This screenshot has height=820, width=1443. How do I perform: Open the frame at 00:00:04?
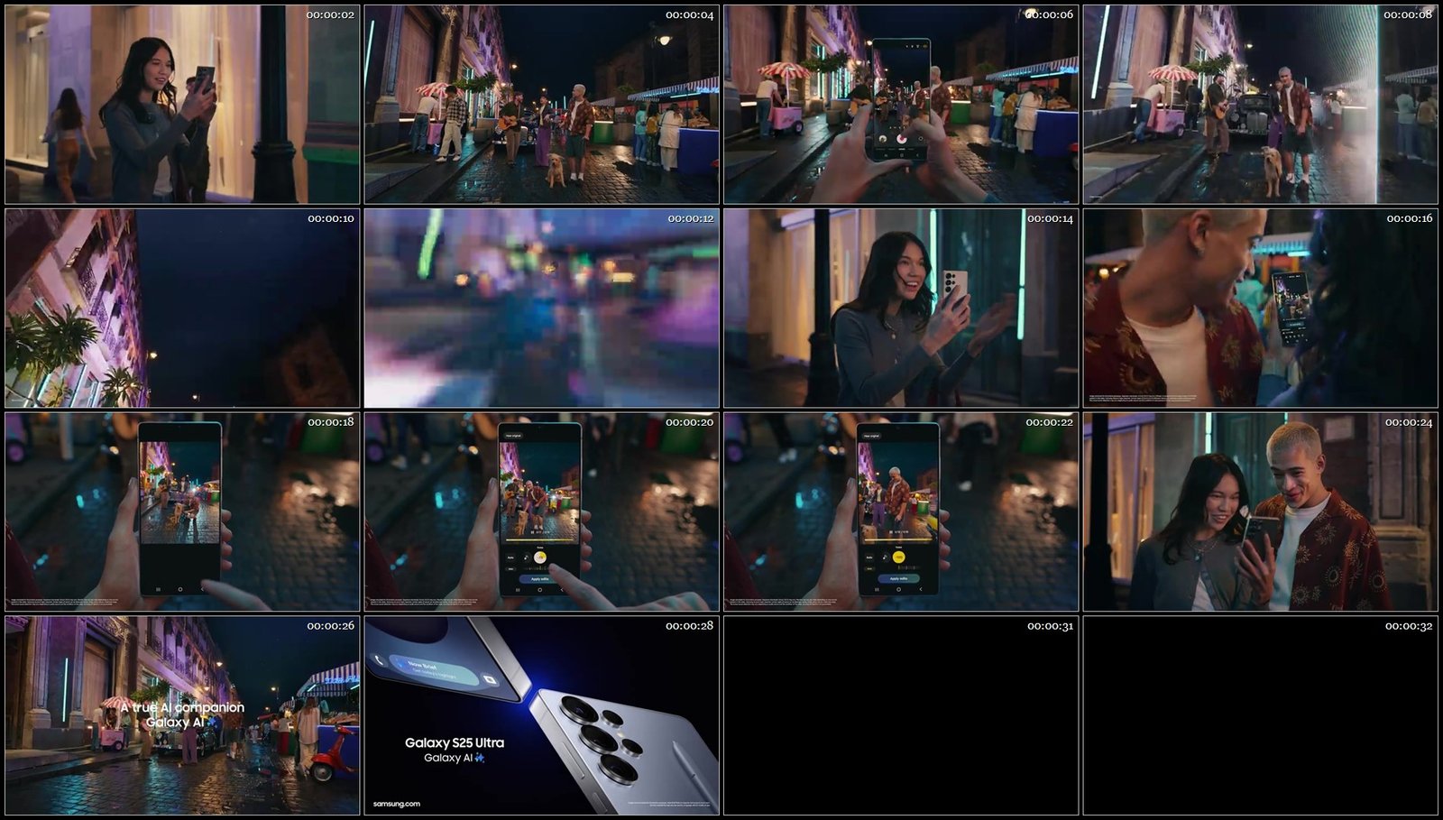[x=542, y=105]
